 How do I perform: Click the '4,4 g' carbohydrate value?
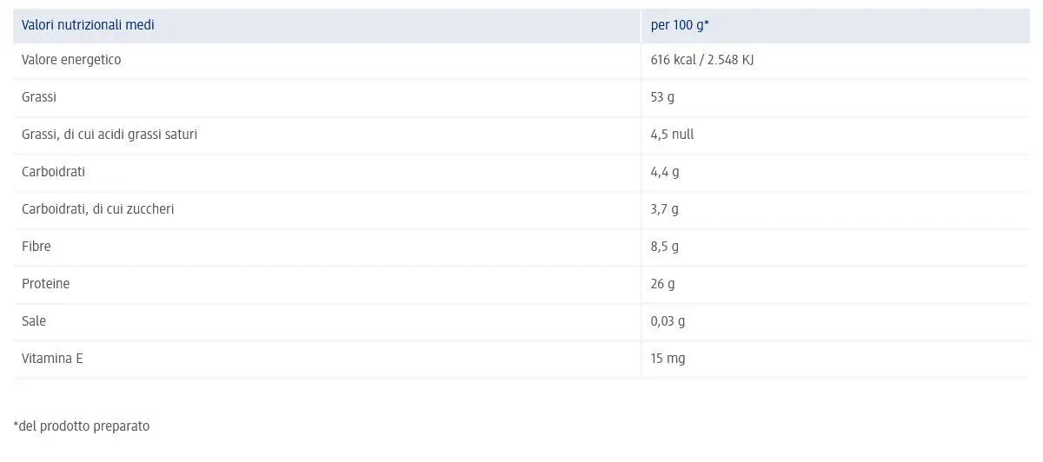pos(665,172)
